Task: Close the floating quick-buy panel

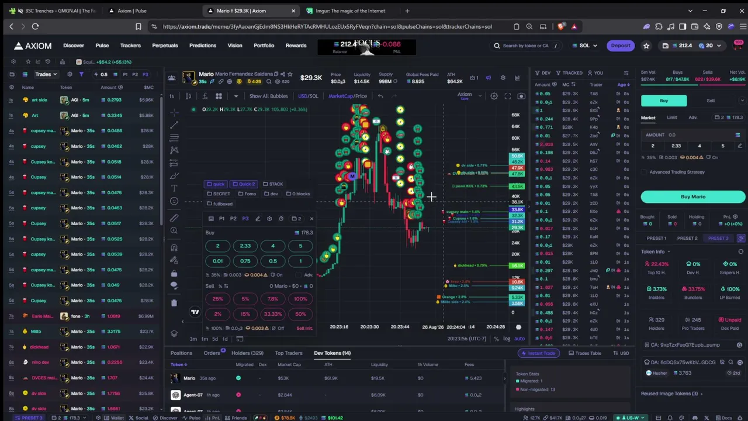Action: [x=311, y=219]
